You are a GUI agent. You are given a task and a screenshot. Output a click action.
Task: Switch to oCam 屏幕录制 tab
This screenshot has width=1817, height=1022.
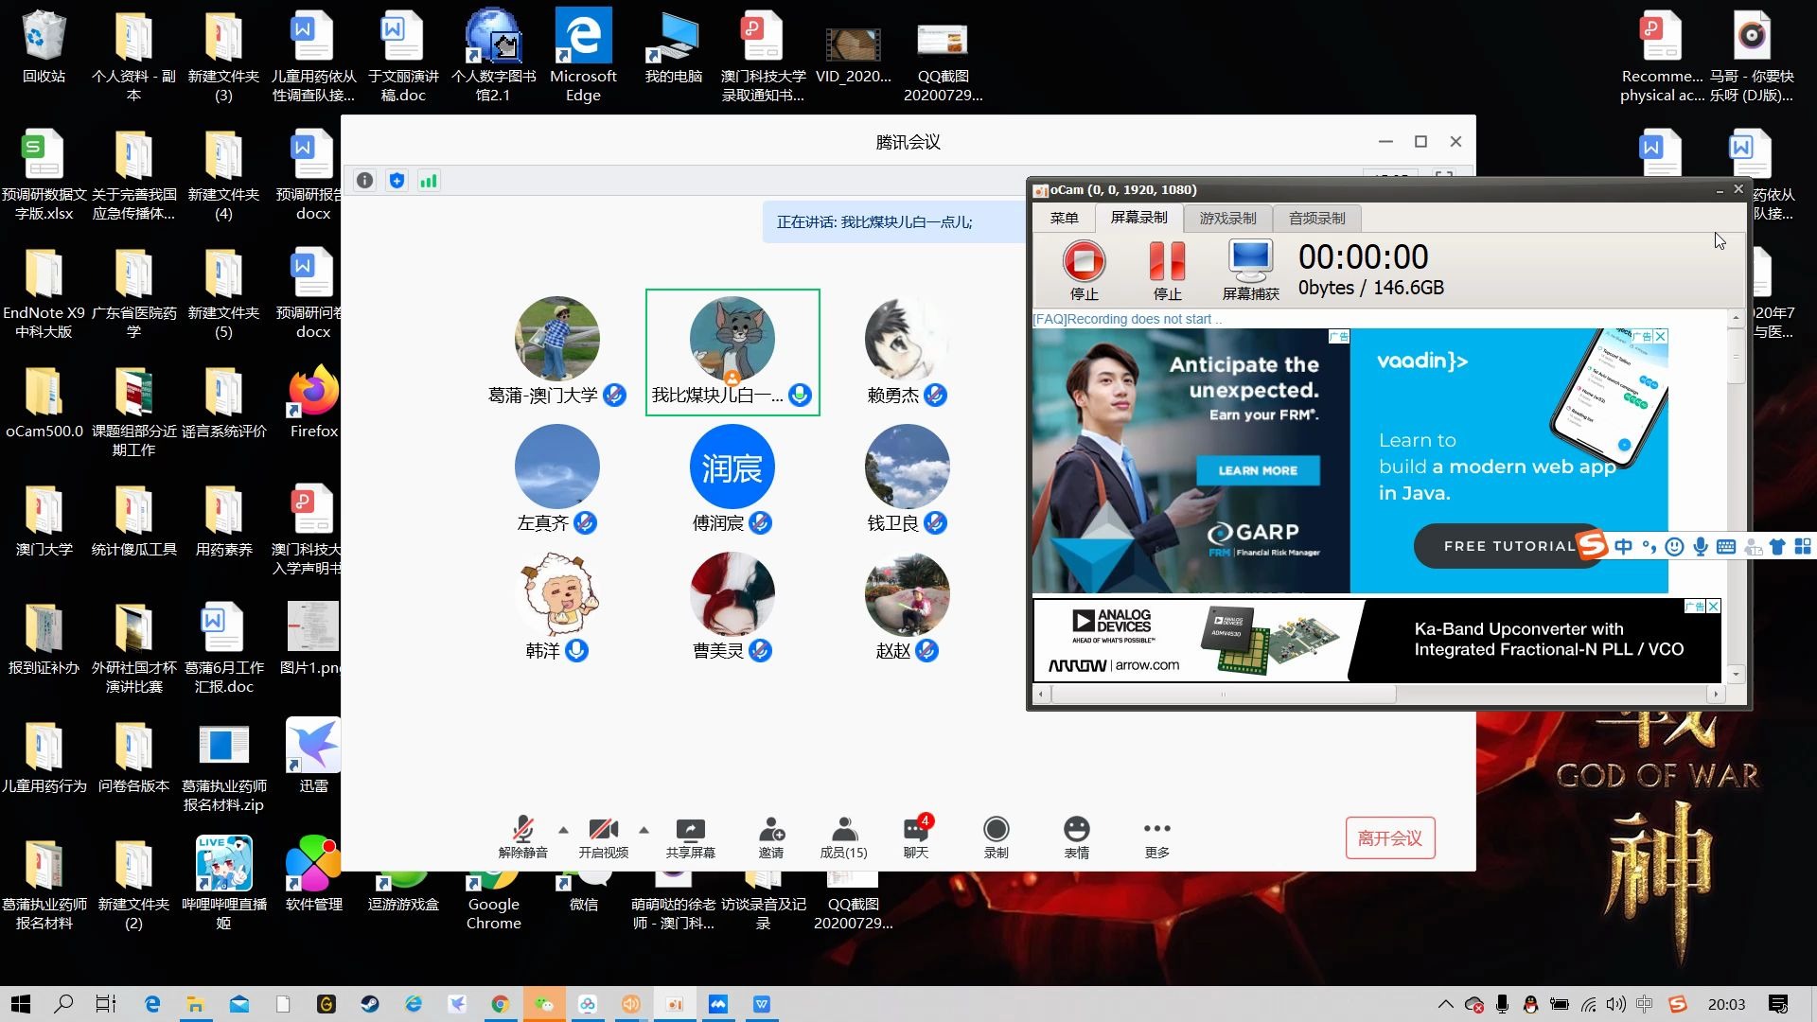[1139, 218]
